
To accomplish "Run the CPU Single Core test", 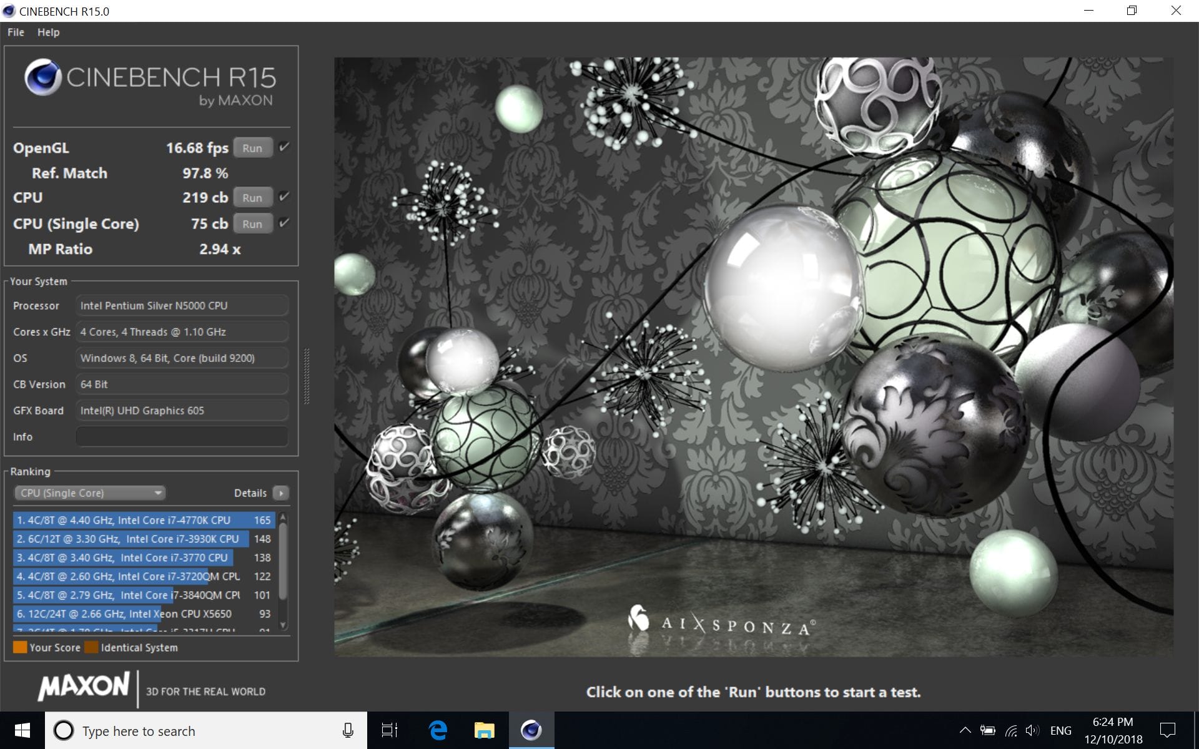I will click(x=252, y=223).
